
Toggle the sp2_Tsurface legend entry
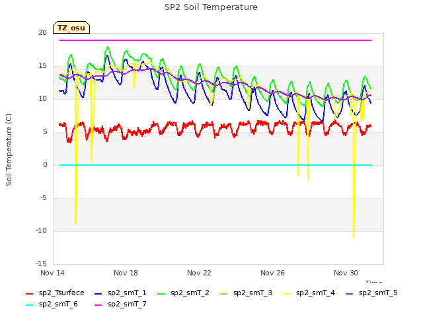[55, 293]
